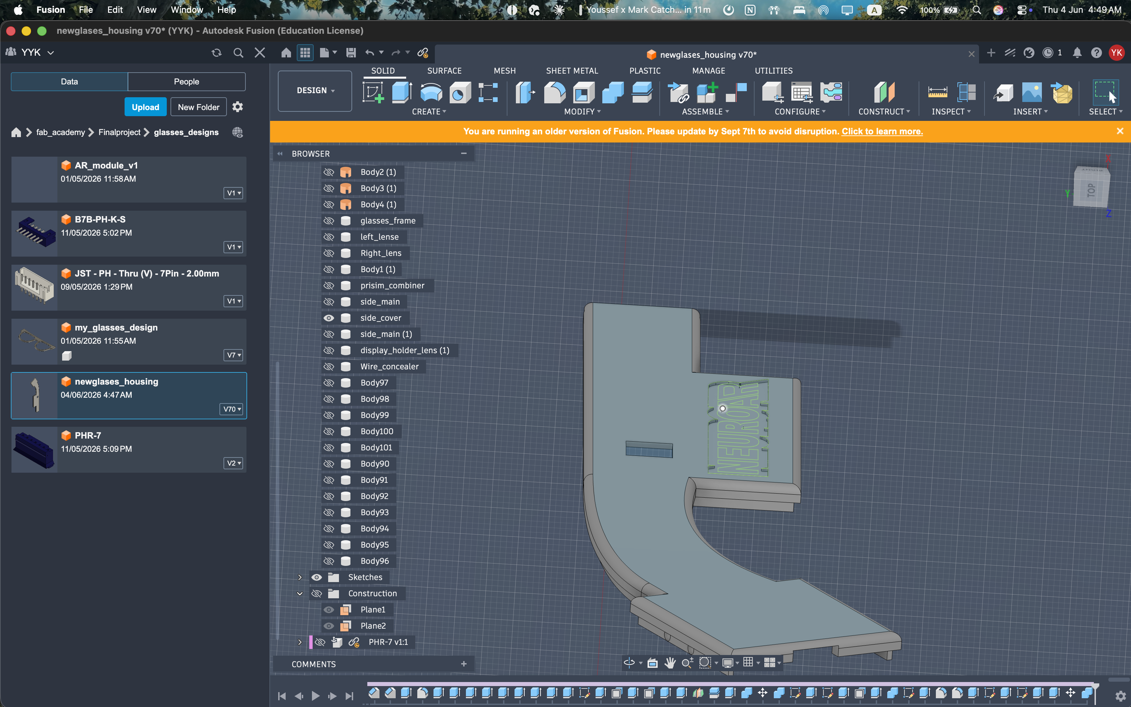Collapse the Construction folder
The height and width of the screenshot is (707, 1131).
[x=300, y=593]
